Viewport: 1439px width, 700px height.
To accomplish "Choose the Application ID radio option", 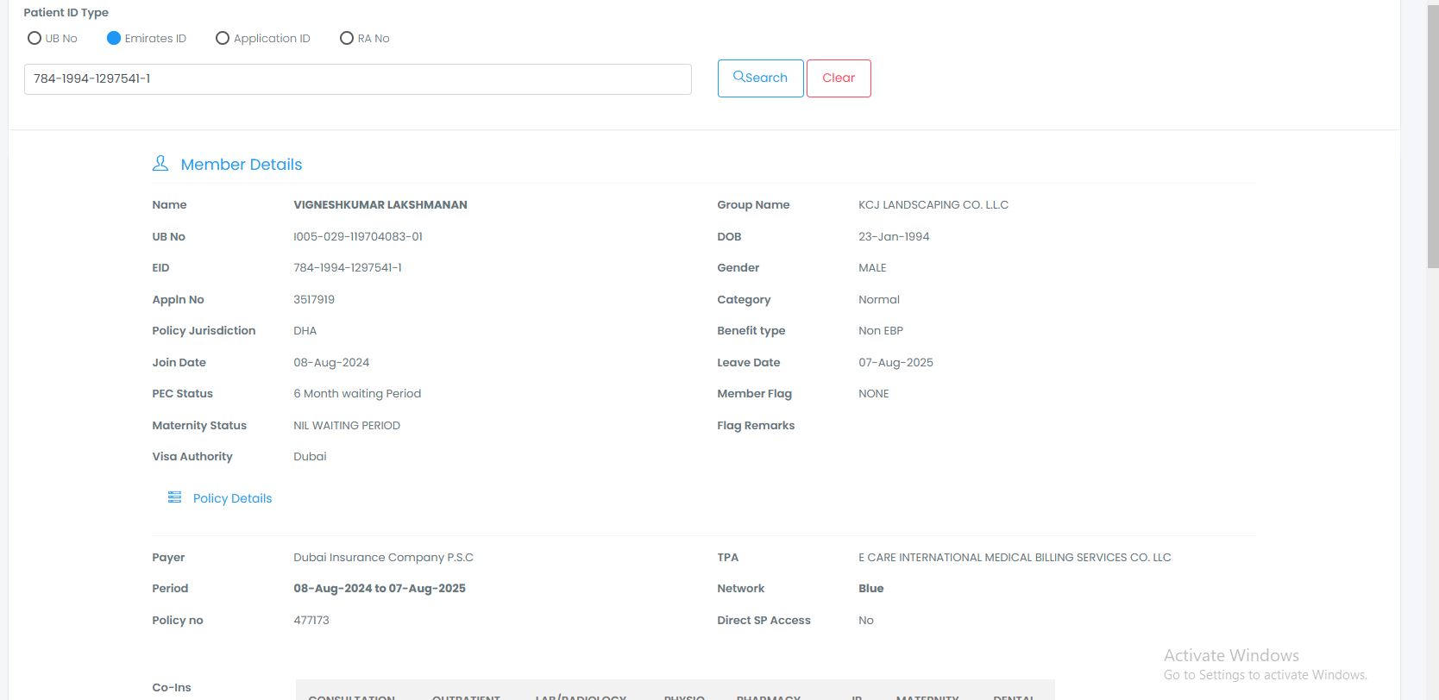I will pos(223,38).
